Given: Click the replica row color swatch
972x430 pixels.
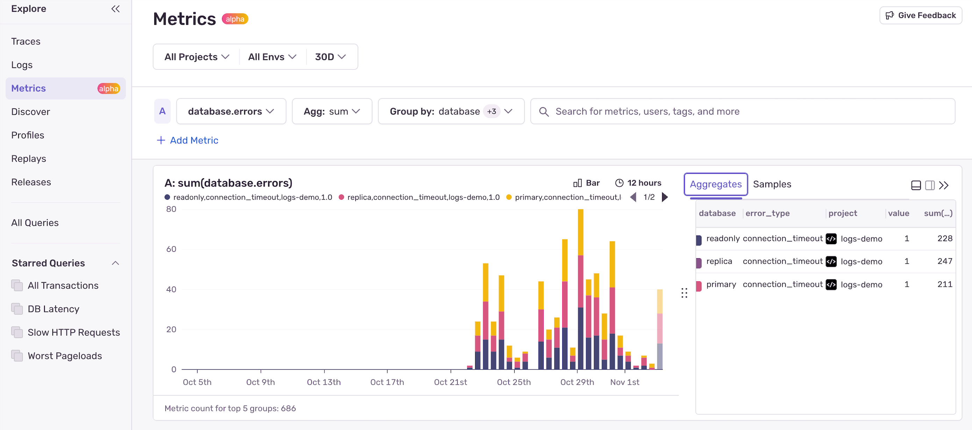Looking at the screenshot, I should pyautogui.click(x=698, y=261).
